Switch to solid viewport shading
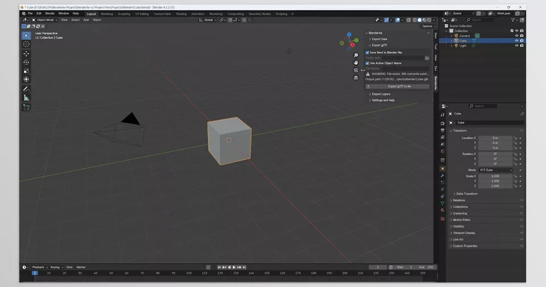546x287 pixels. [420, 20]
